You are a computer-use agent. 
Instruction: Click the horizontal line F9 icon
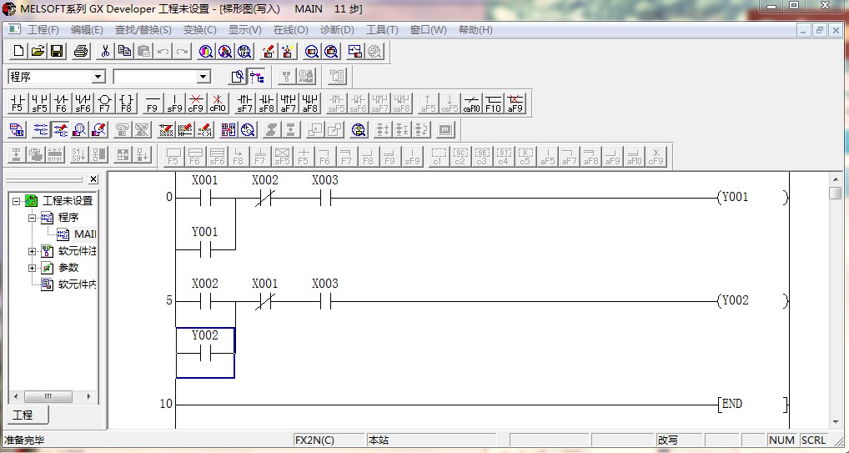point(152,103)
